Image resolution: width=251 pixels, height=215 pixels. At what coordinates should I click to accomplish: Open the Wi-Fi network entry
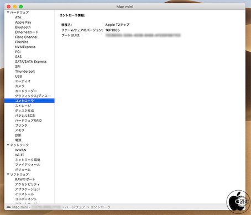(19, 155)
